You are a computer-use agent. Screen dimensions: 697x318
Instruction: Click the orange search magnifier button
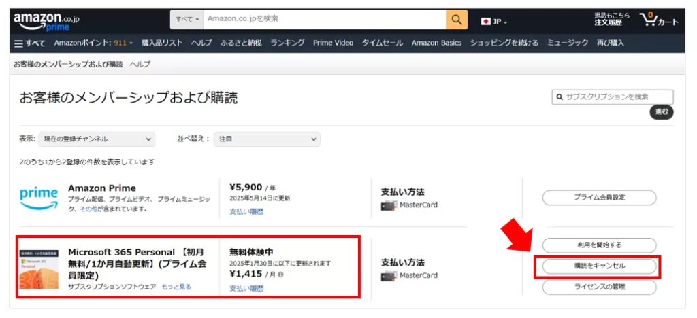[457, 20]
